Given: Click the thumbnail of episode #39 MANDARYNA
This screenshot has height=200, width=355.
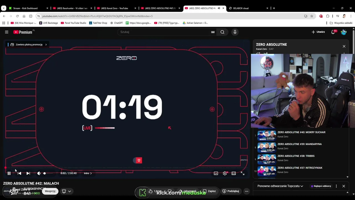Looking at the screenshot, I should [267, 148].
